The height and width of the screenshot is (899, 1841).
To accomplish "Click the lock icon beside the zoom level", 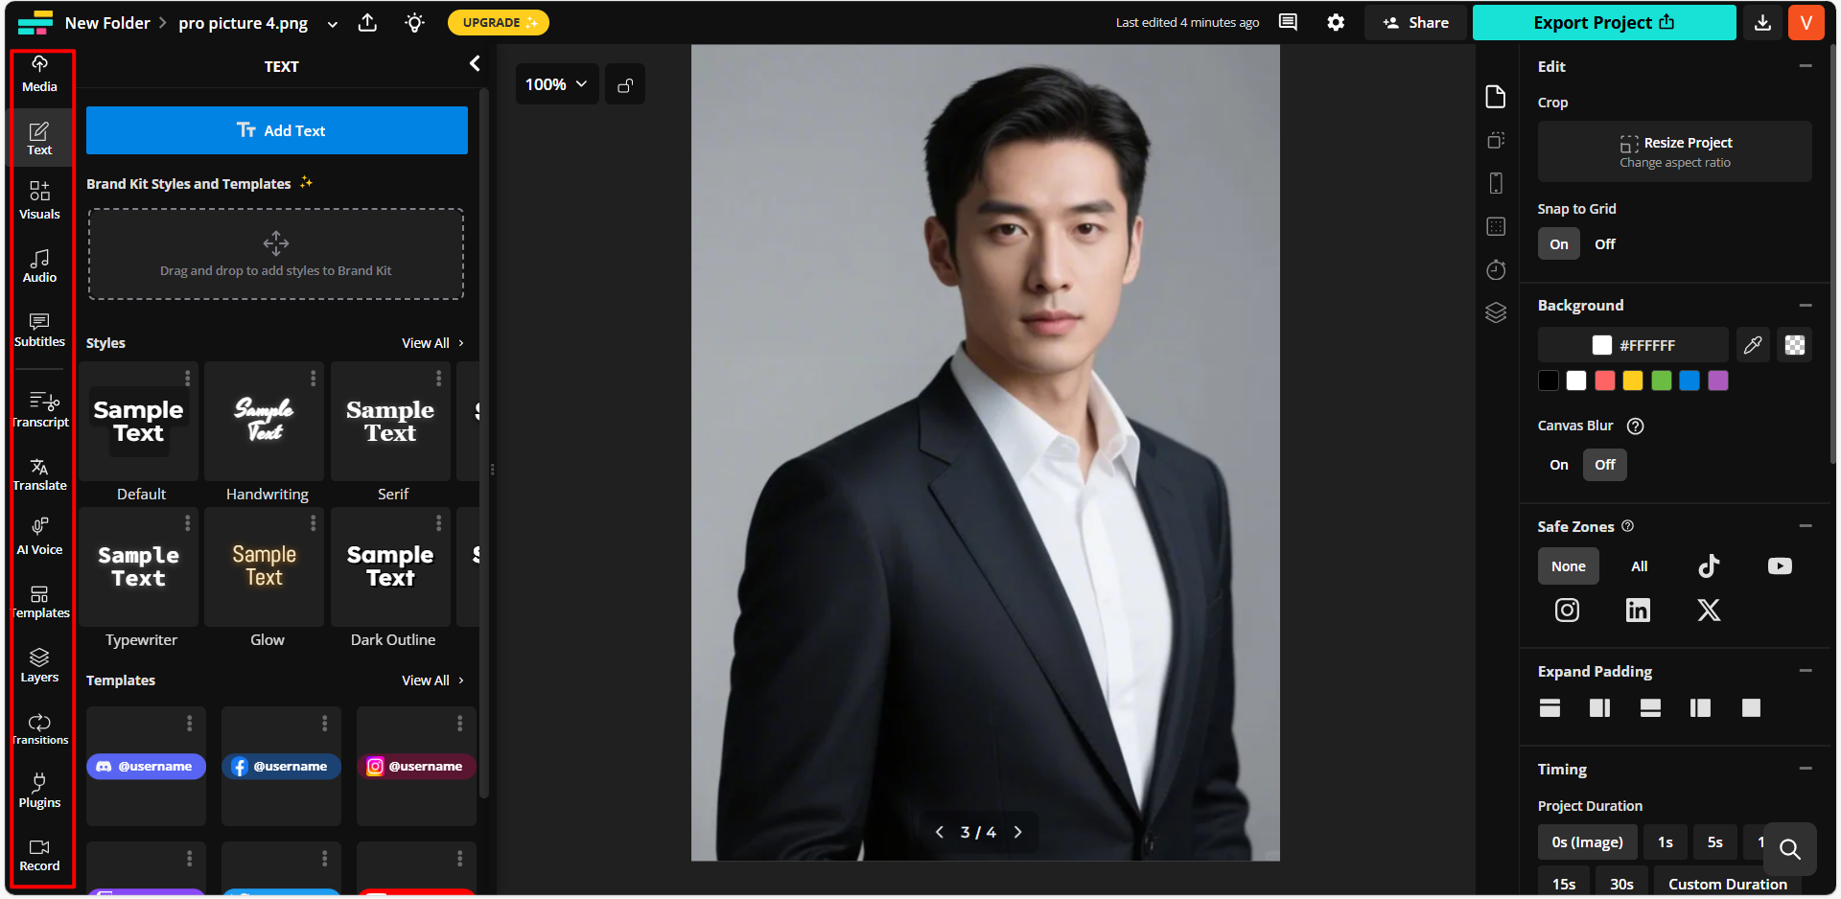I will tap(625, 84).
